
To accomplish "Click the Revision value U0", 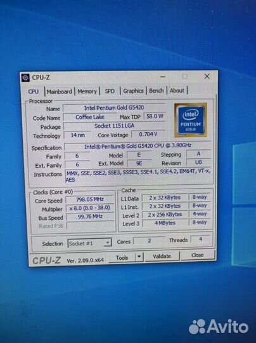I will coord(198,163).
